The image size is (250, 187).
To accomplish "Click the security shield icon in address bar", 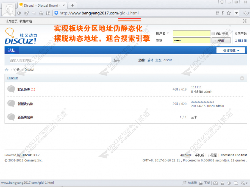I will [x=56, y=13].
